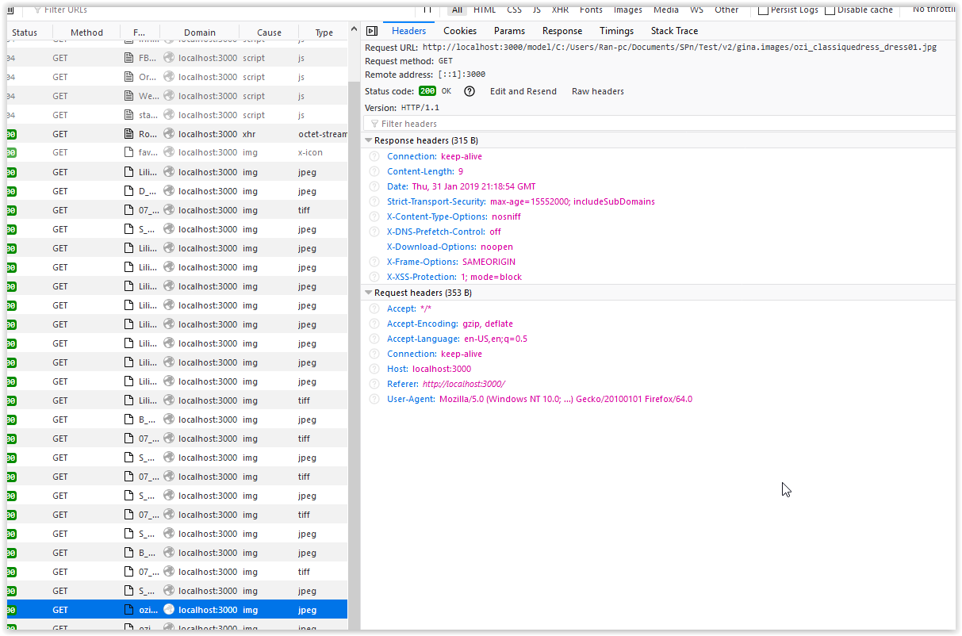Open help icon for Accept-Encoding header

click(x=374, y=324)
